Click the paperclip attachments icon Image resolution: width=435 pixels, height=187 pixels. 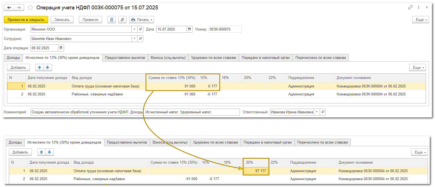pos(122,20)
